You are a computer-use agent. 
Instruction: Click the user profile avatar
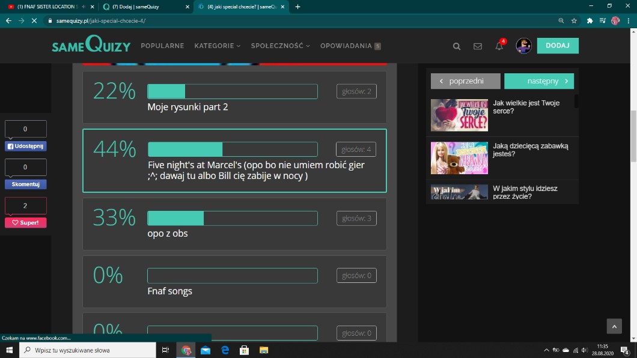pos(523,46)
